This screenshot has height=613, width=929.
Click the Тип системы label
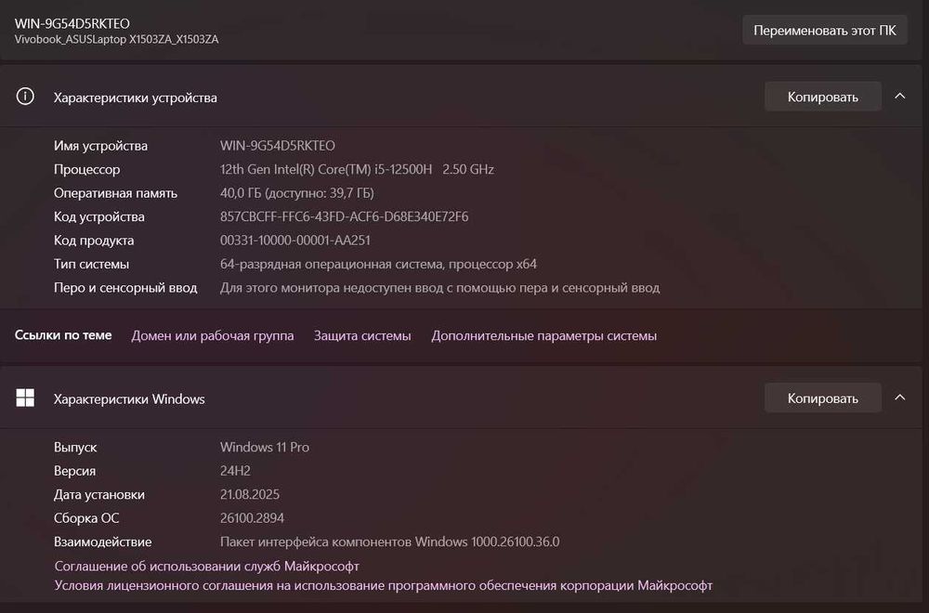click(x=91, y=264)
